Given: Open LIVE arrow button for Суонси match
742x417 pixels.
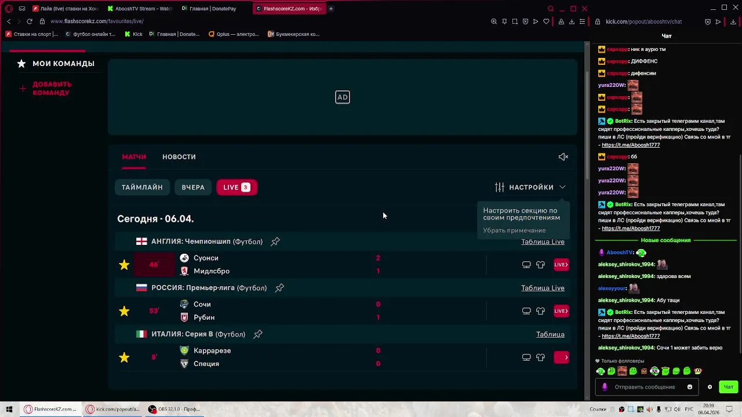Looking at the screenshot, I should coord(561,265).
